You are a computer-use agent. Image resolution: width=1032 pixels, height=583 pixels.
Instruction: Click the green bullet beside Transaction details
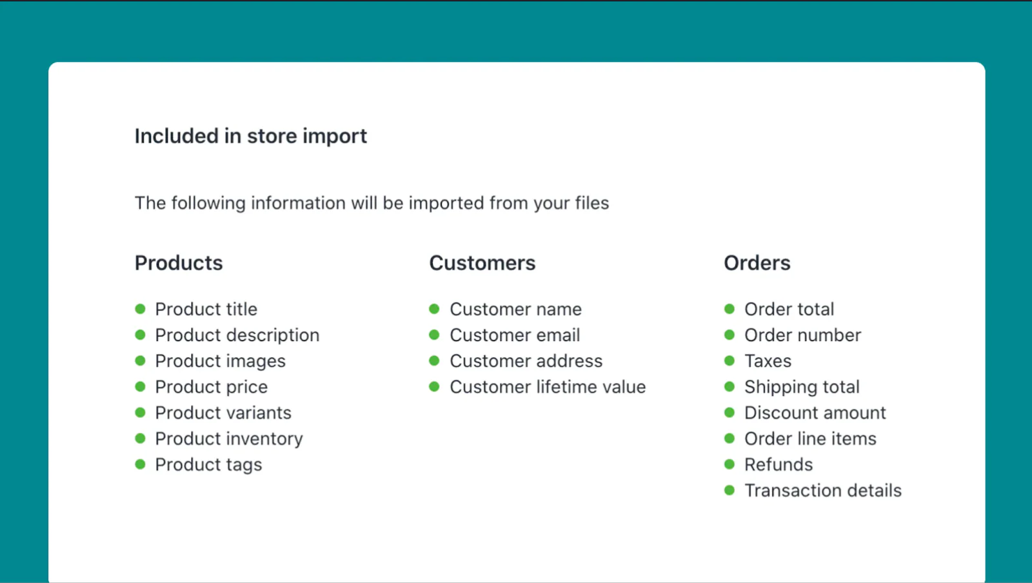pos(729,490)
